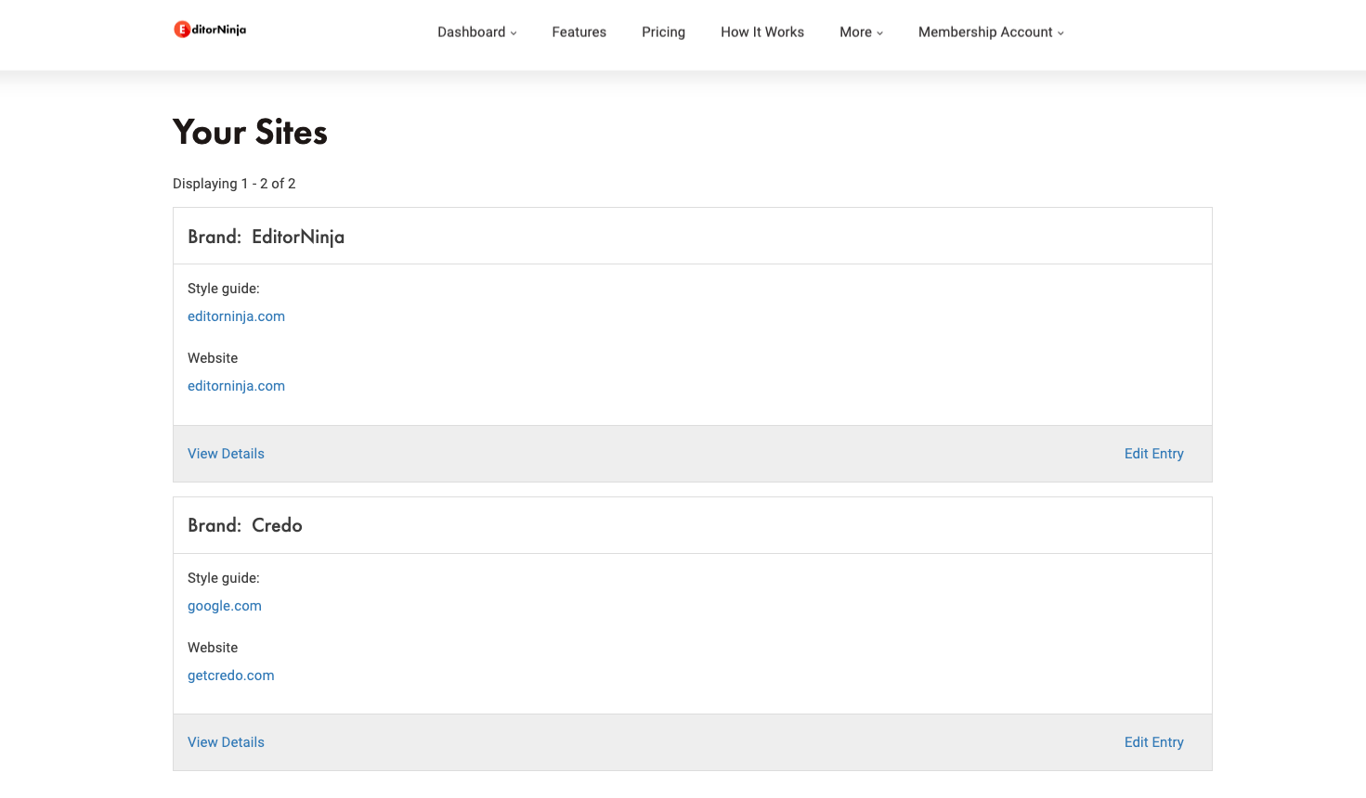Open EditorNinja style guide link
This screenshot has height=798, width=1366.
tap(236, 316)
